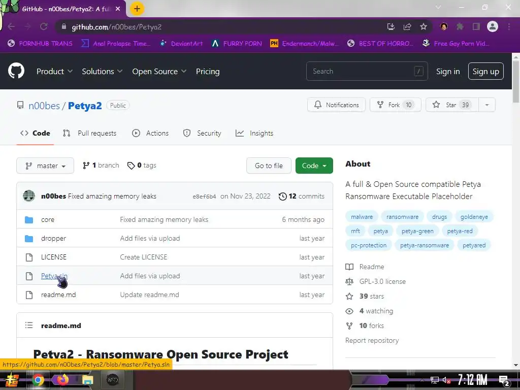The image size is (520, 390).
Task: Click the Sign up button
Action: [485, 71]
